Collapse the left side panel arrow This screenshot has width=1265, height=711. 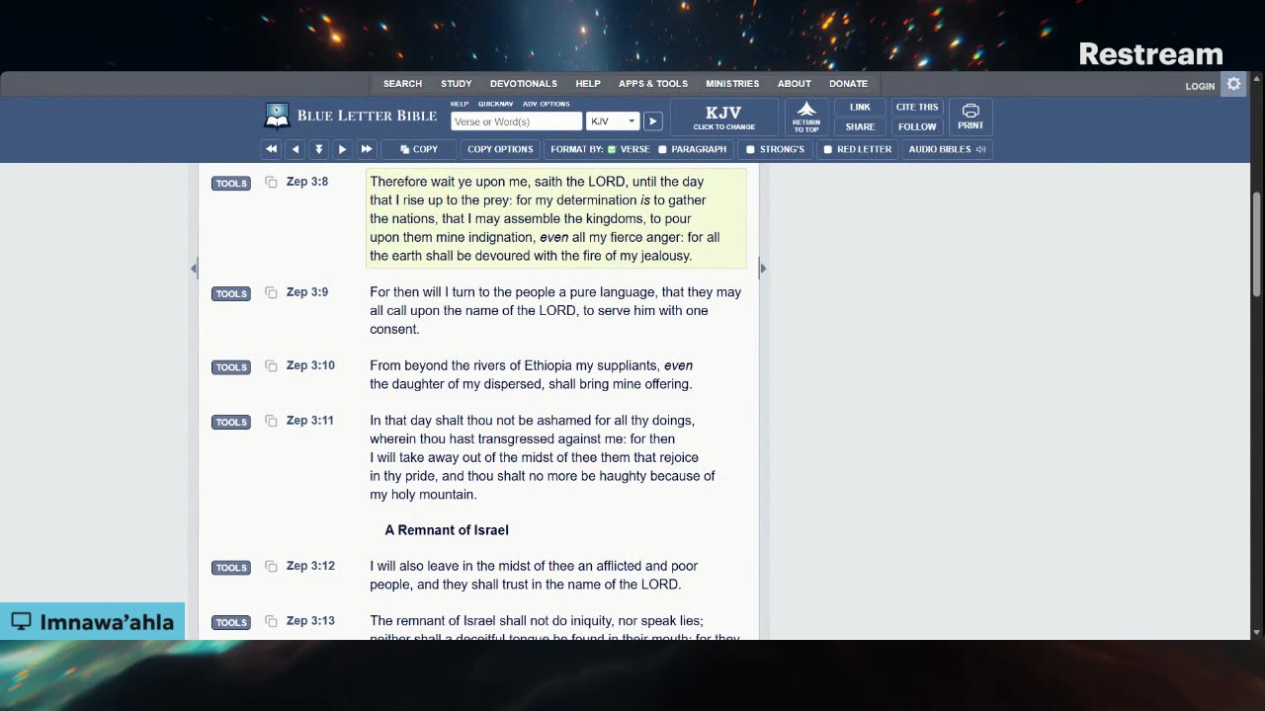pyautogui.click(x=194, y=268)
